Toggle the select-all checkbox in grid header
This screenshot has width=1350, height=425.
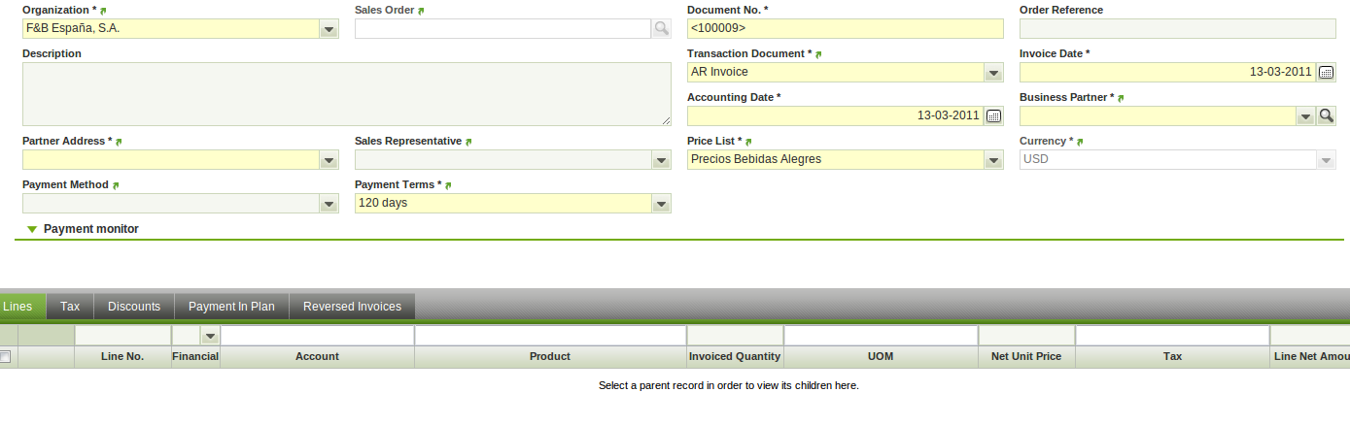point(5,357)
